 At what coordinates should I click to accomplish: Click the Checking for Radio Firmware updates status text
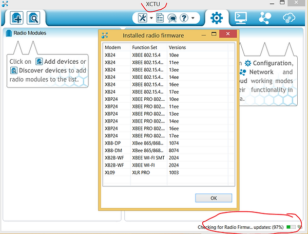pos(241,227)
